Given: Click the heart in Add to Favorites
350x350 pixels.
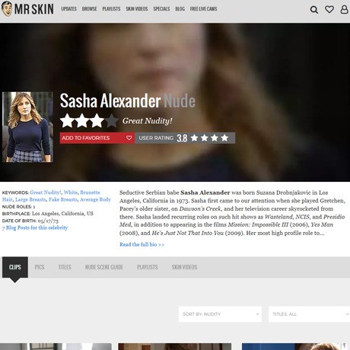Looking at the screenshot, I should 129,138.
